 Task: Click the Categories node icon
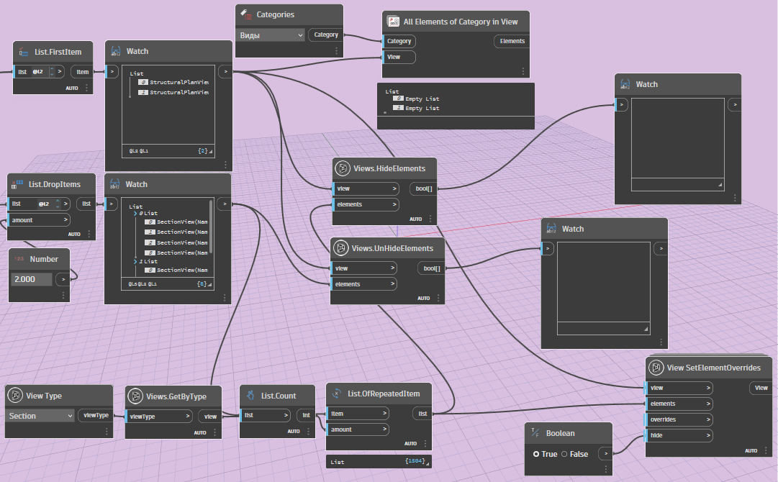point(245,14)
